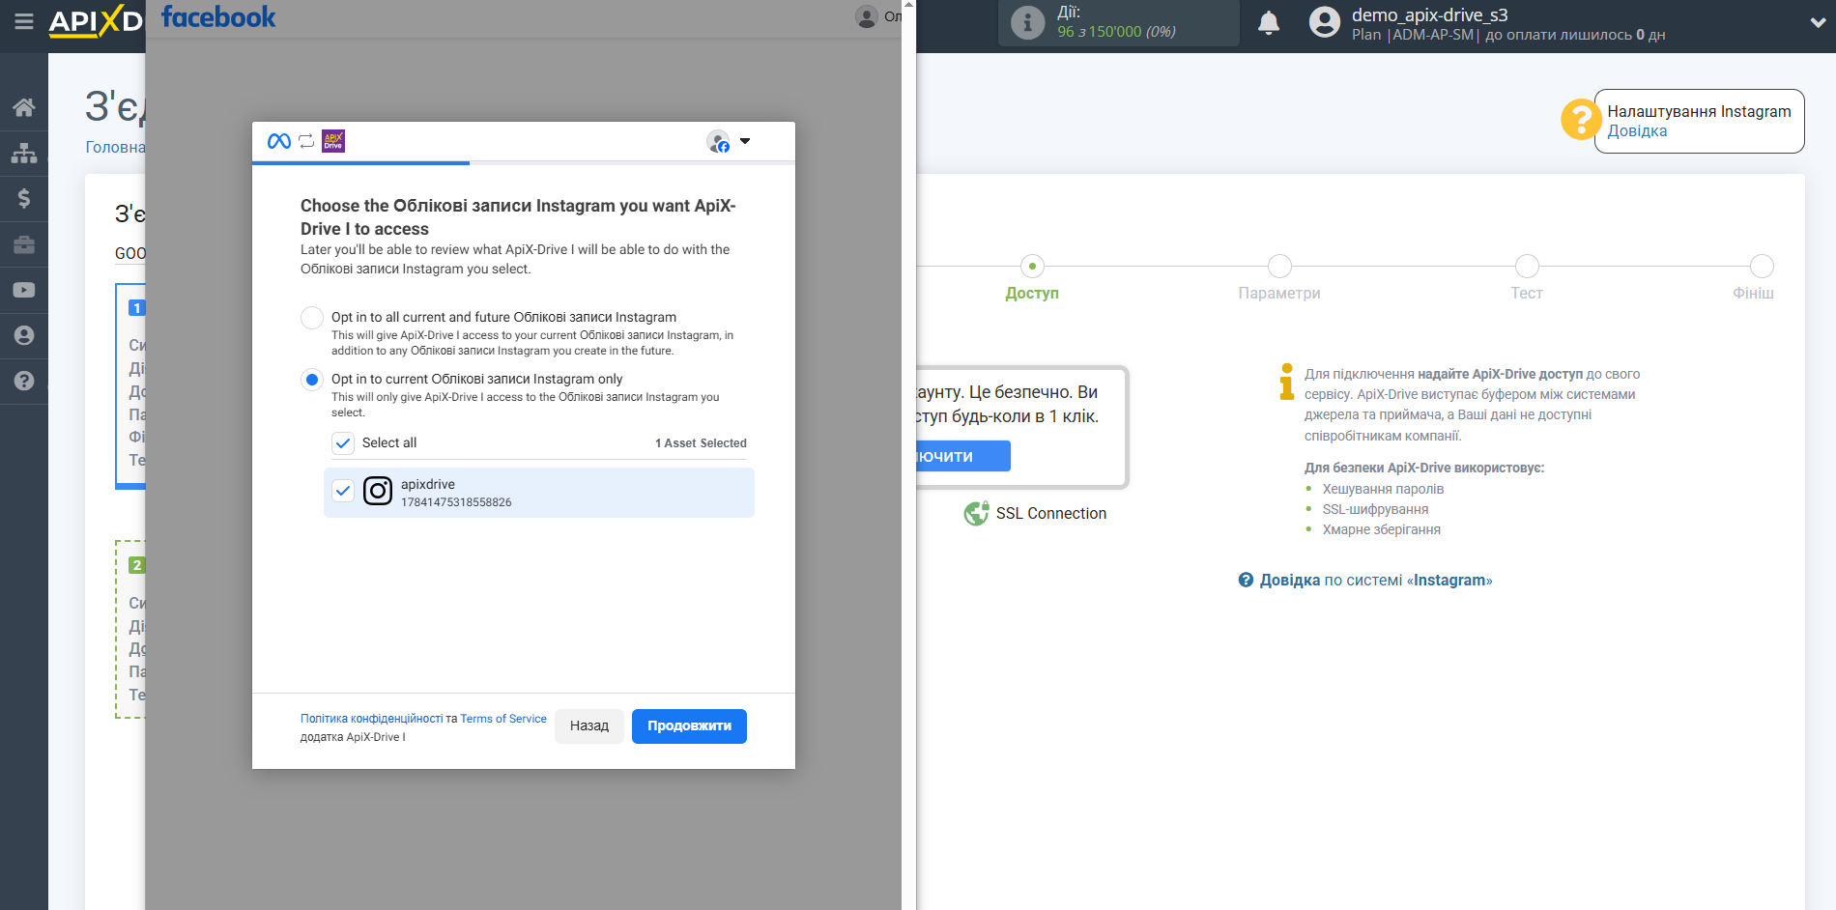
Task: Open Facebook profile switcher dropdown in dialog
Action: [x=729, y=142]
